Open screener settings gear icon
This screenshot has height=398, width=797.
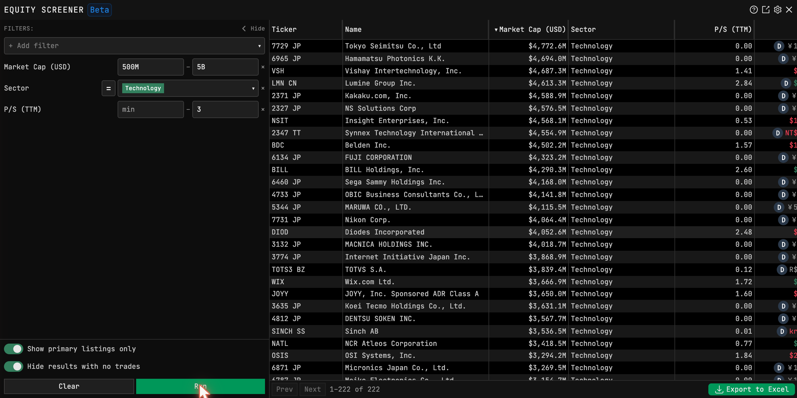(778, 10)
